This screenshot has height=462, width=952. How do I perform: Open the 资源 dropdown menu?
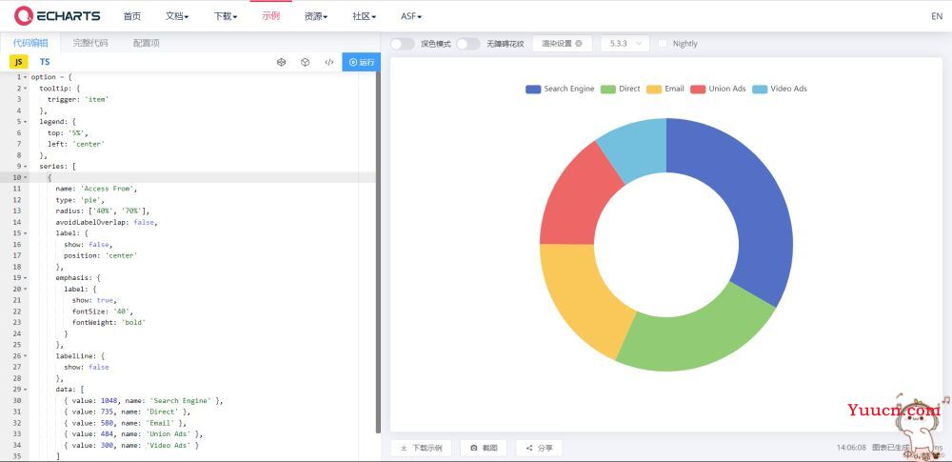coord(316,16)
